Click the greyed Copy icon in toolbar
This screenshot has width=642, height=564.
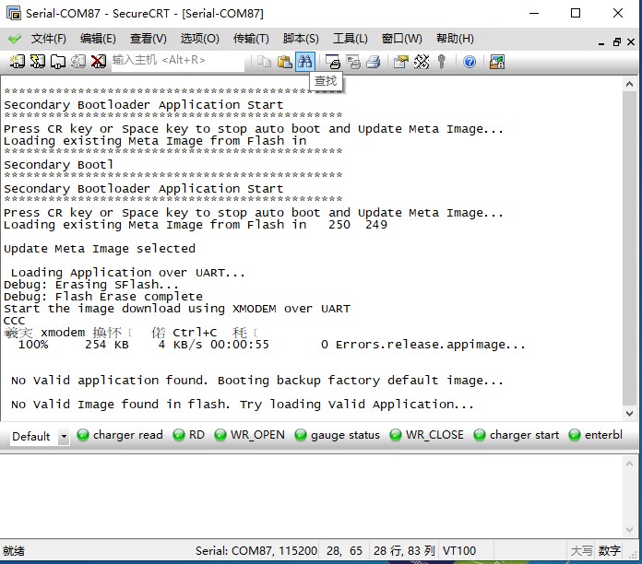(264, 62)
